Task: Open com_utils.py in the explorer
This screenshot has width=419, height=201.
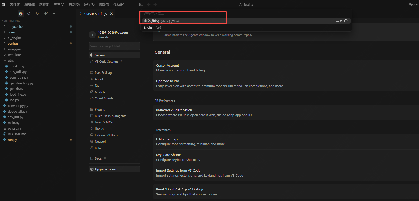Action: (x=38, y=77)
